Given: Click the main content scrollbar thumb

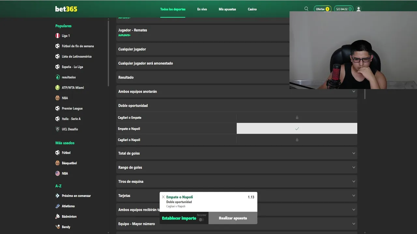Looking at the screenshot, I should pyautogui.click(x=365, y=94).
